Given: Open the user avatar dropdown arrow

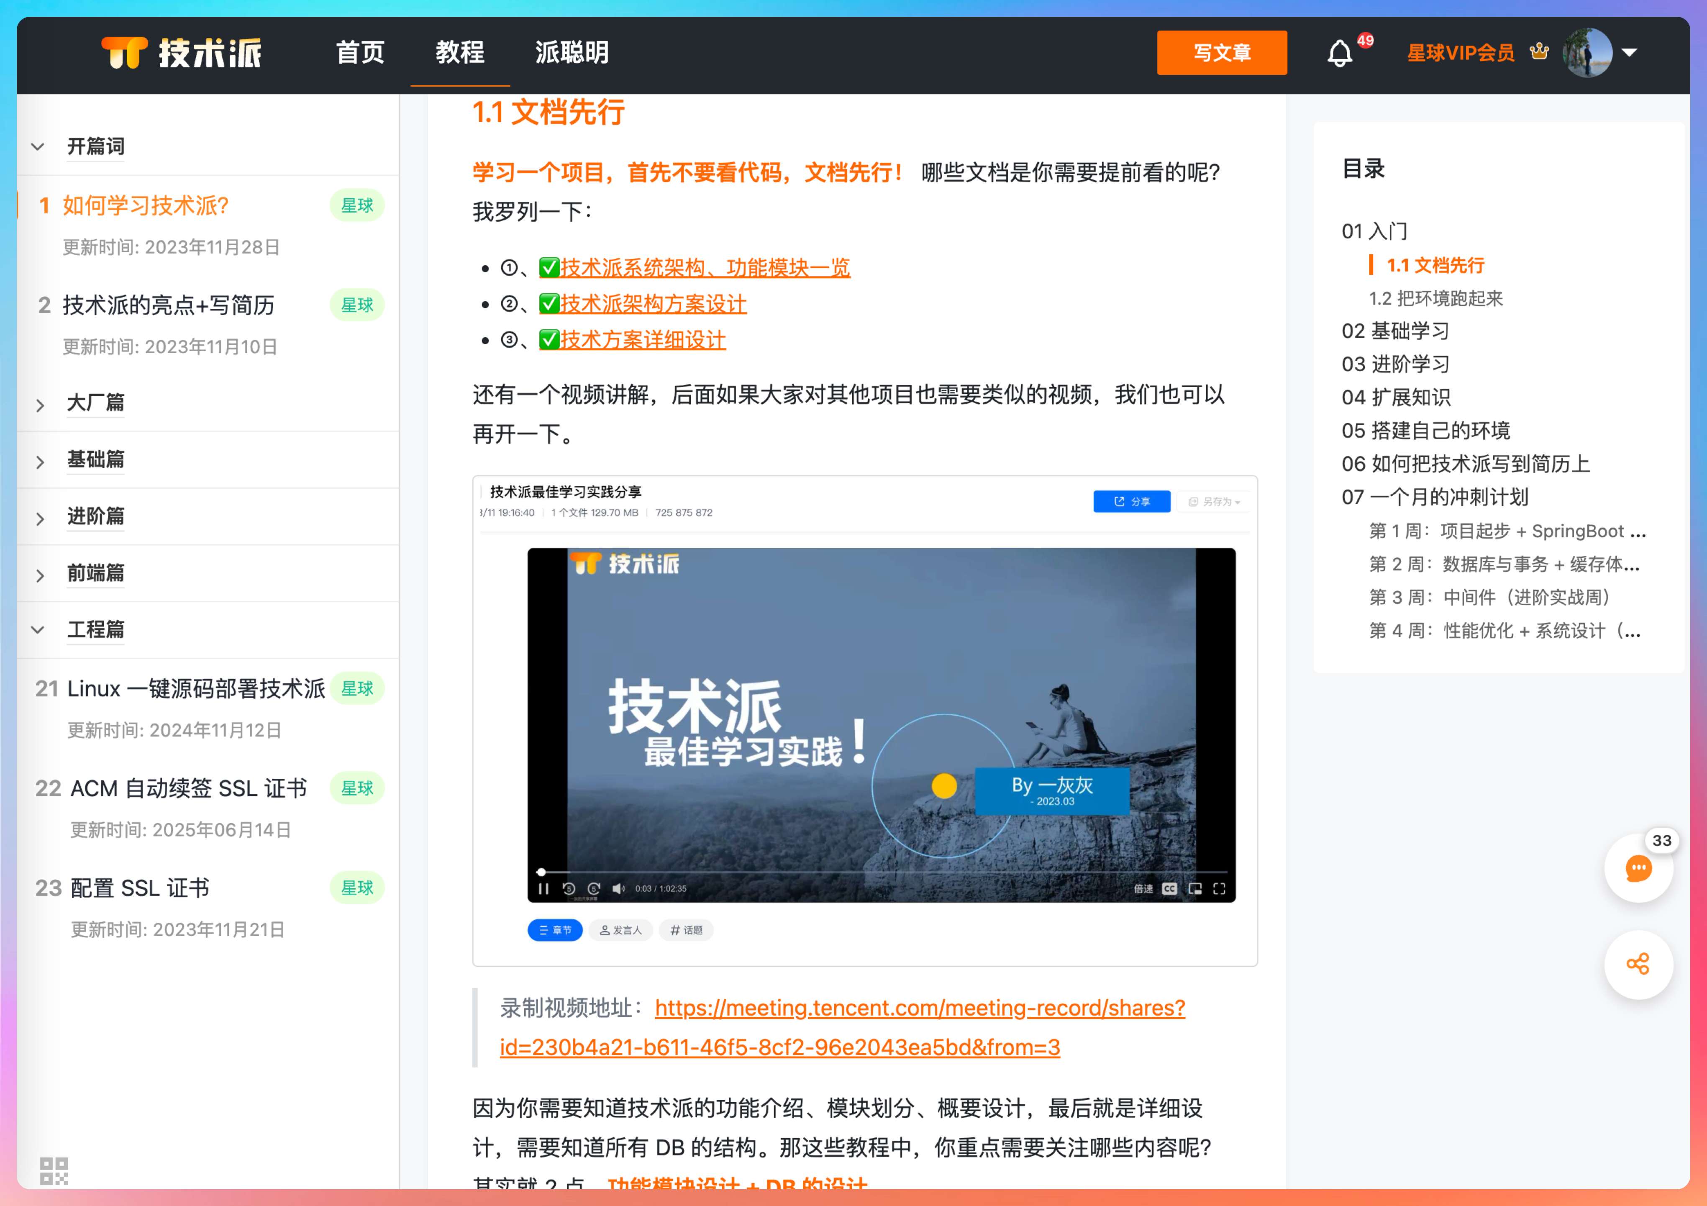Looking at the screenshot, I should pos(1630,53).
